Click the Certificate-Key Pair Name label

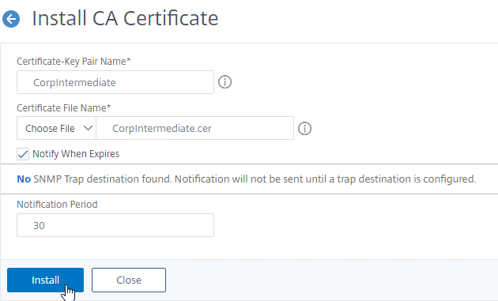(x=74, y=62)
